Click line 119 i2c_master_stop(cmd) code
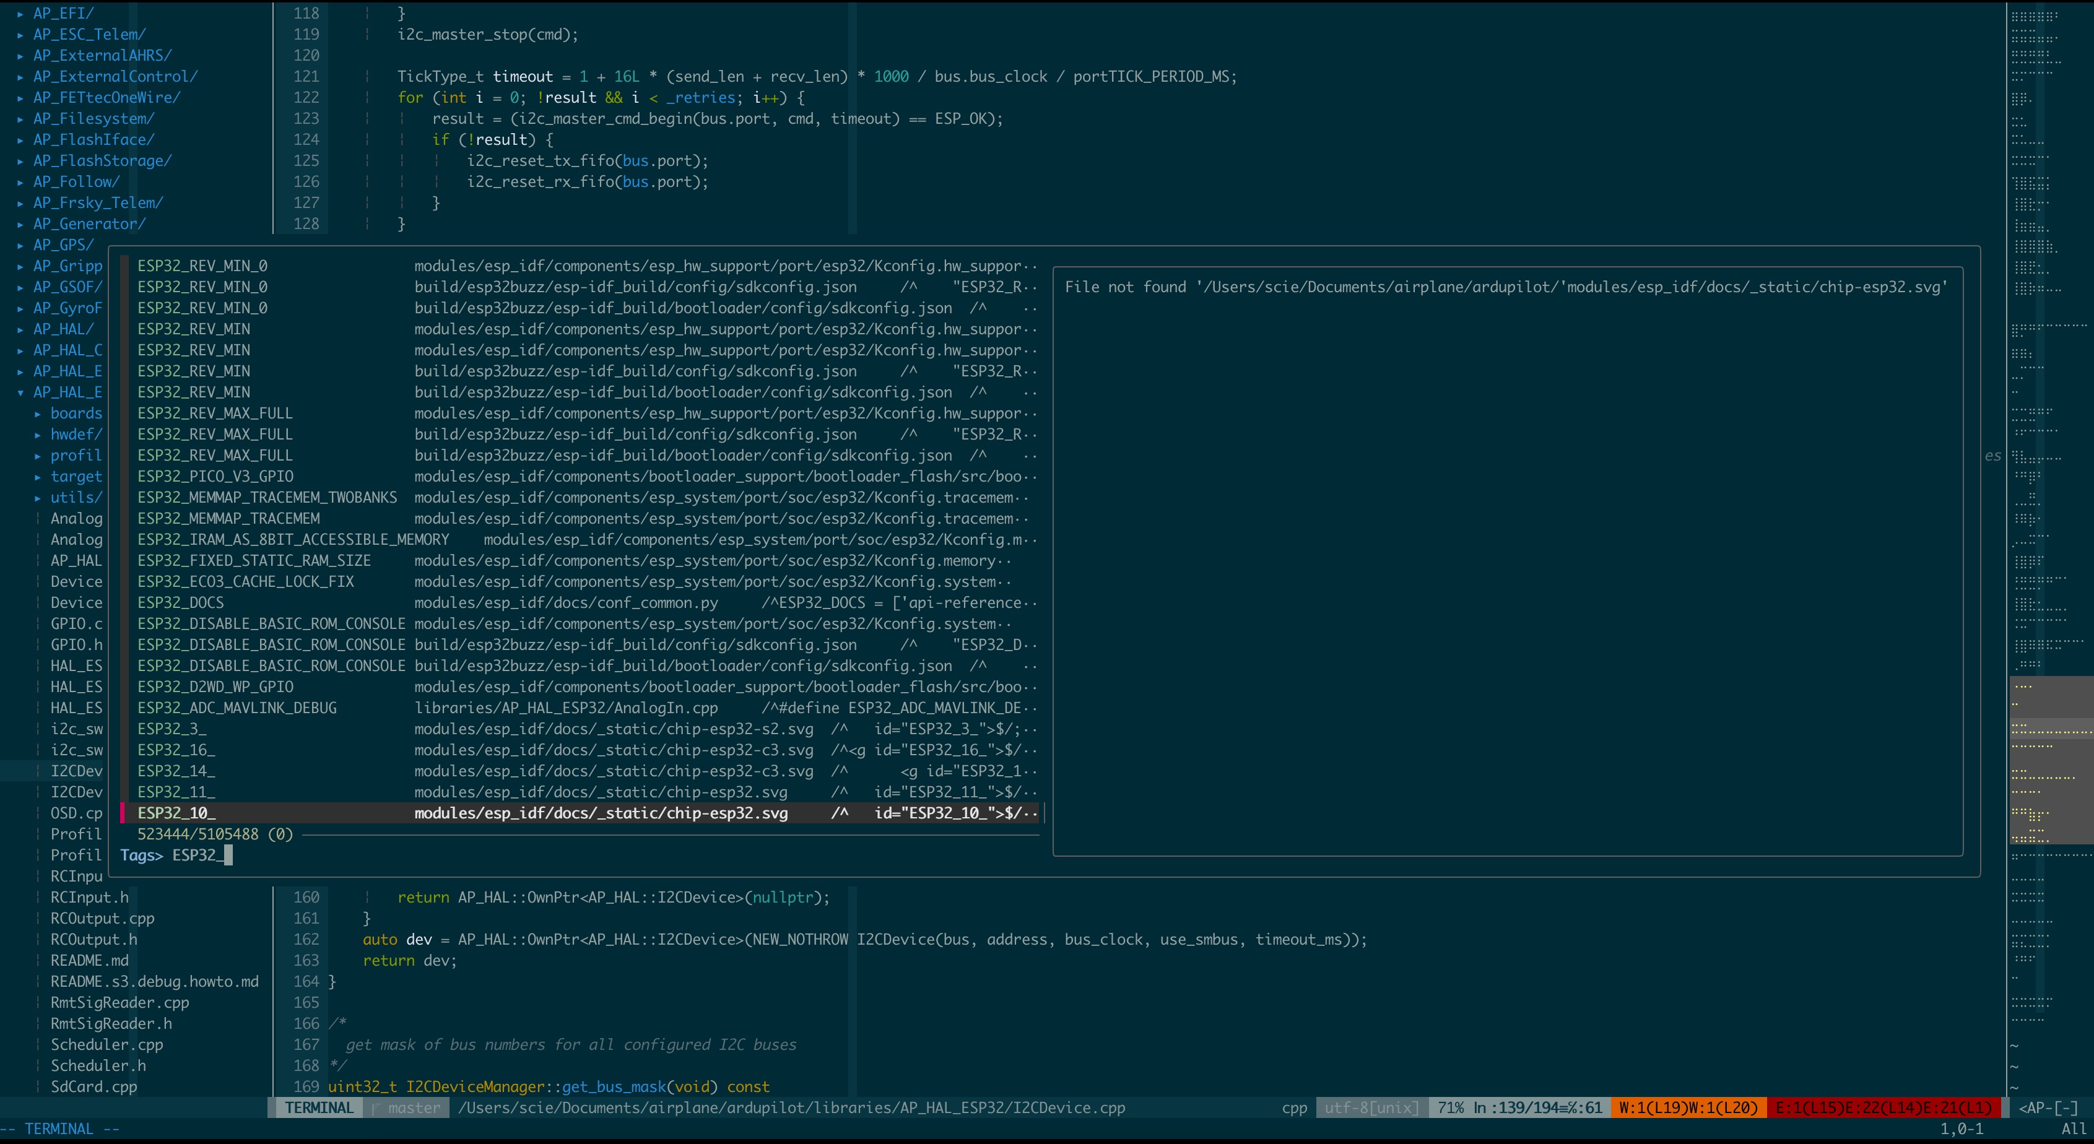The width and height of the screenshot is (2094, 1144). pos(488,35)
